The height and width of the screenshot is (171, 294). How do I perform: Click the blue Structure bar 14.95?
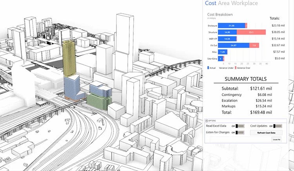[x=227, y=32]
